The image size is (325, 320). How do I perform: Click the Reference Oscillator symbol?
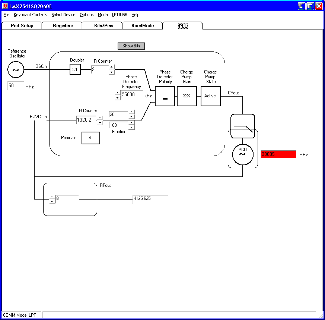pyautogui.click(x=15, y=69)
